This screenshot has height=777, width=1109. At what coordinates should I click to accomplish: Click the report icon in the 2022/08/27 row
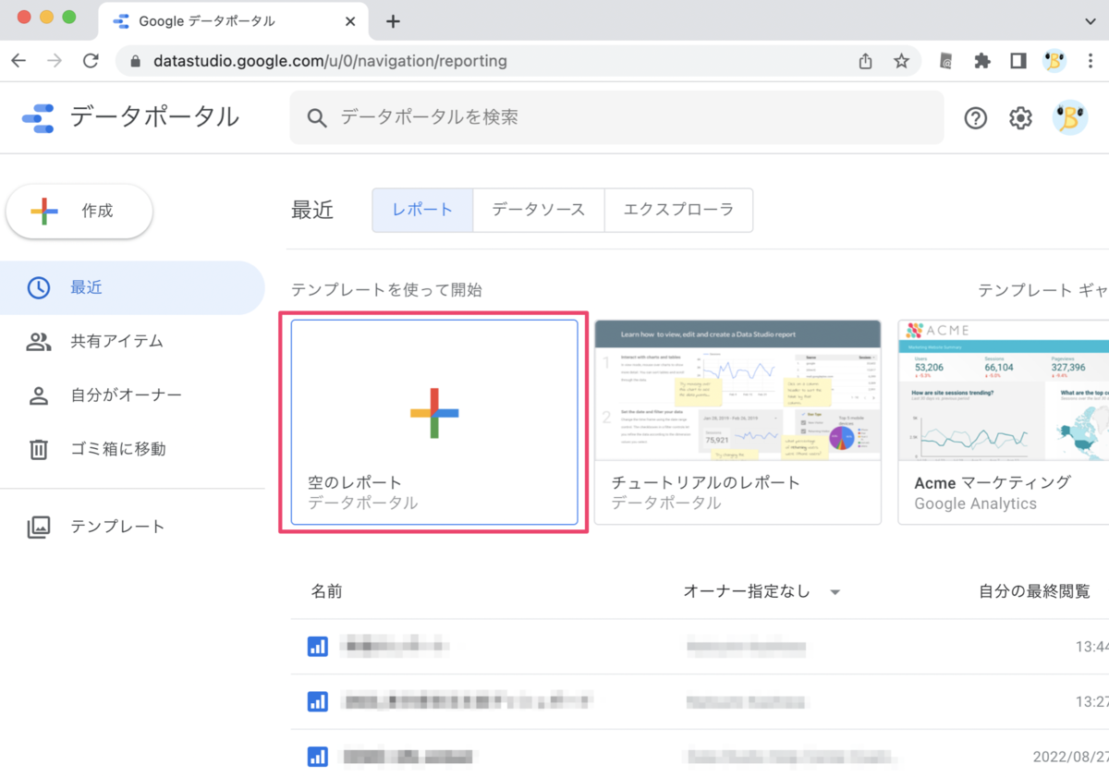(317, 757)
